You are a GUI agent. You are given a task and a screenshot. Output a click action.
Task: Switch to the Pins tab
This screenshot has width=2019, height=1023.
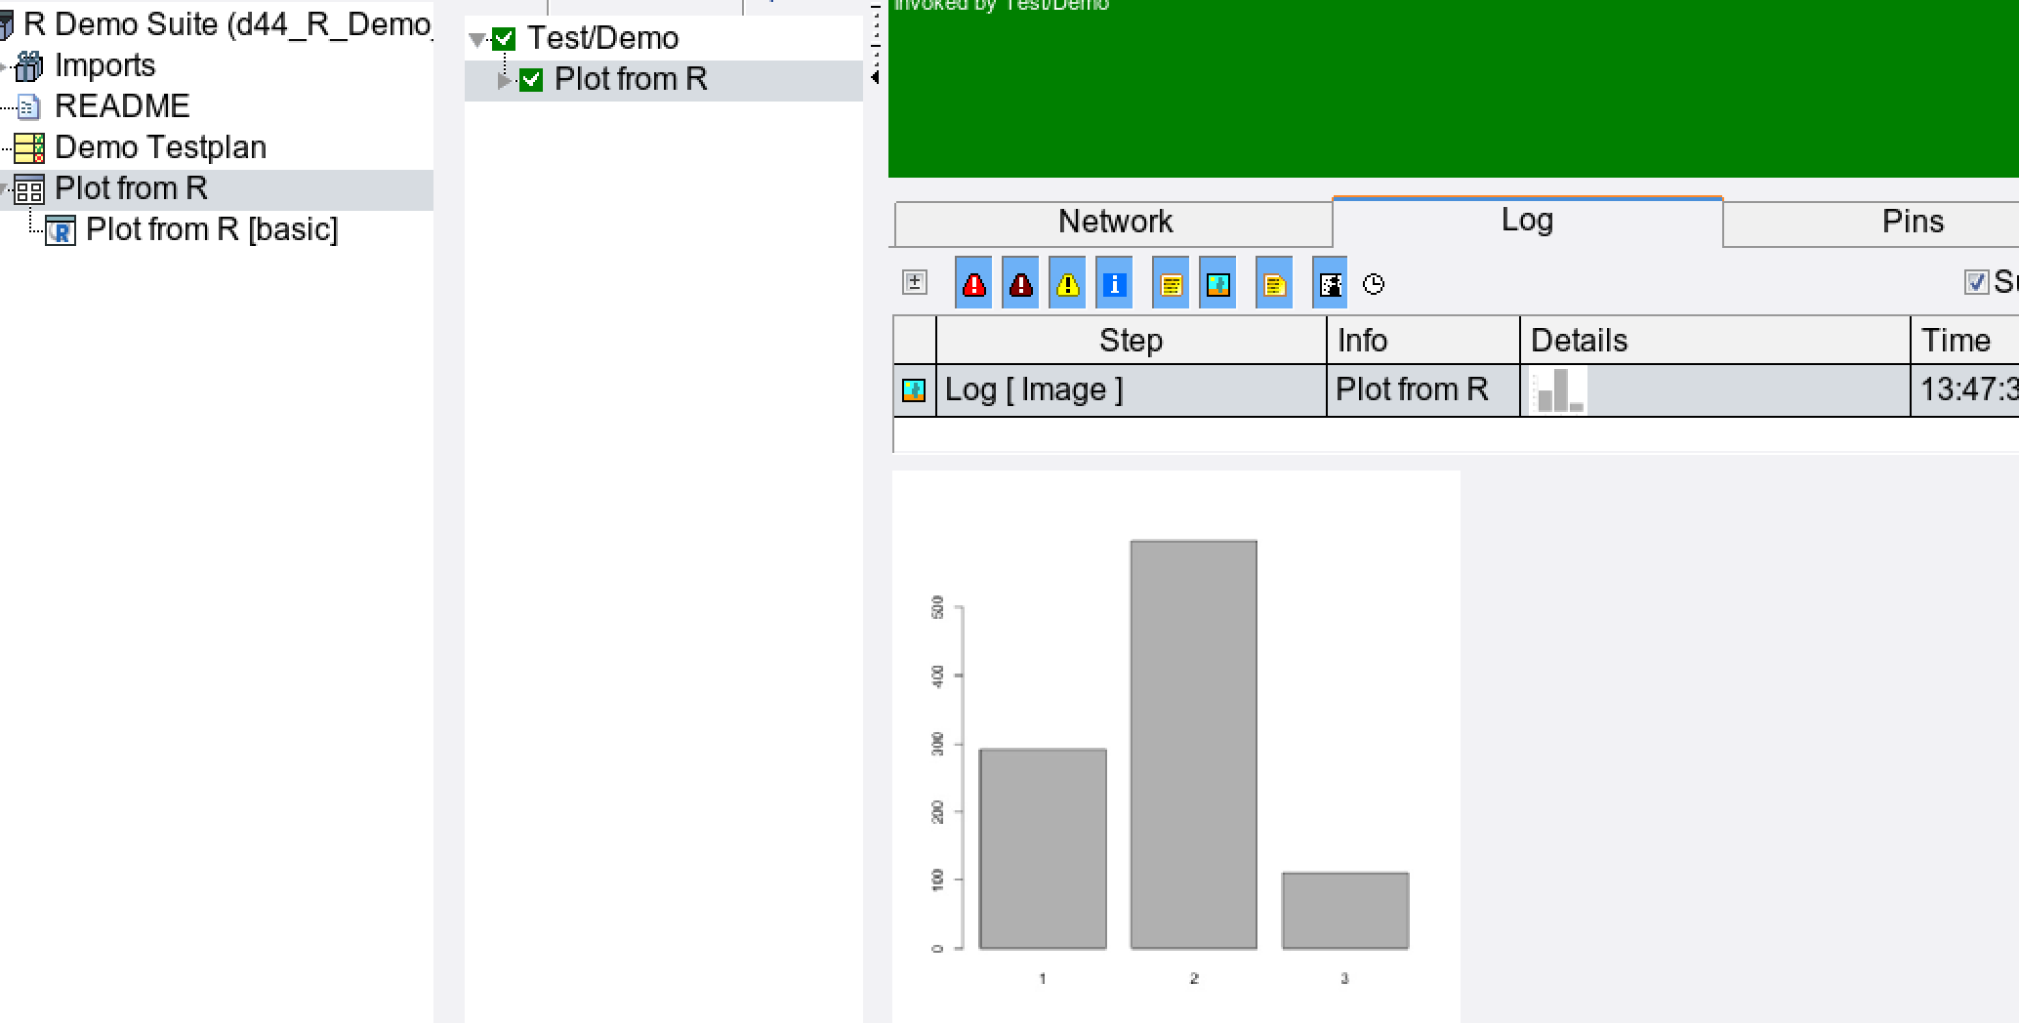click(x=1912, y=223)
